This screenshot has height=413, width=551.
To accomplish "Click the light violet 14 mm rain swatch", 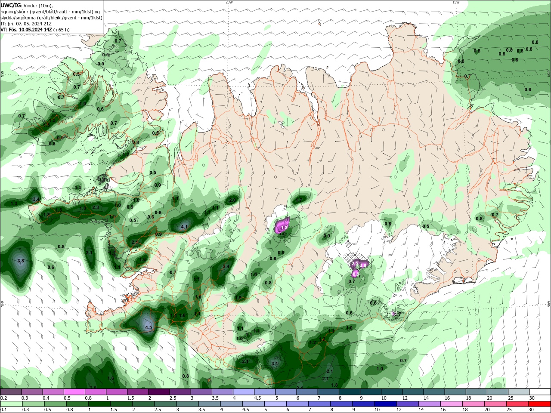I will [x=429, y=404].
